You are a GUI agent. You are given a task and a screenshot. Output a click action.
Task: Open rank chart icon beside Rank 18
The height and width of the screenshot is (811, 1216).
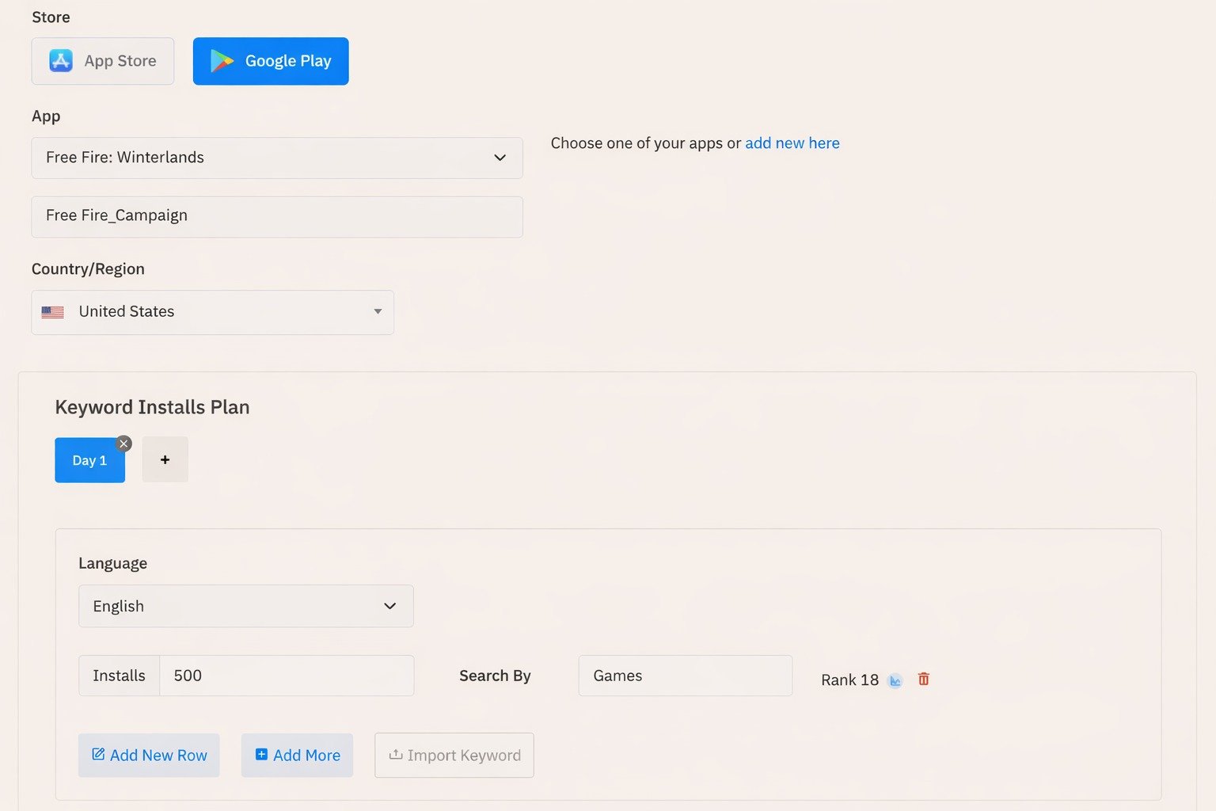tap(895, 680)
